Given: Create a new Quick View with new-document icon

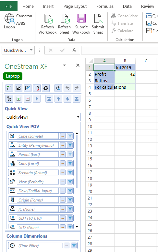Looking at the screenshot, I should coord(9,88).
